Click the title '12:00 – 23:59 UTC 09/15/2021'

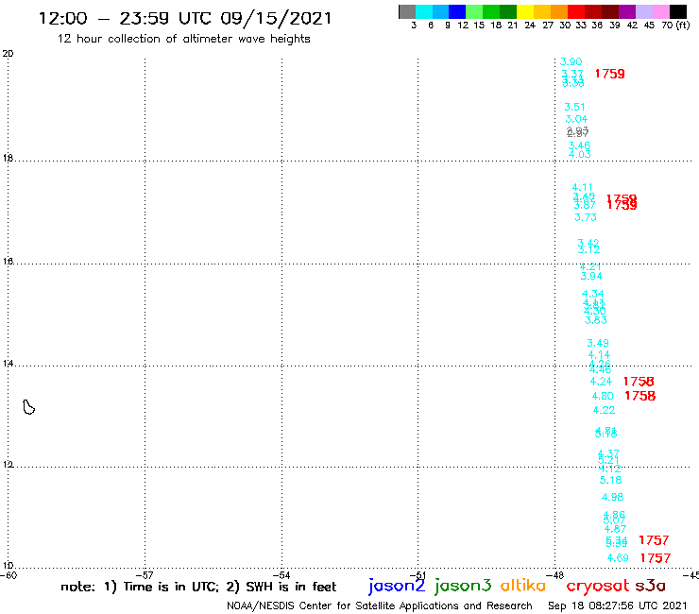tap(185, 18)
